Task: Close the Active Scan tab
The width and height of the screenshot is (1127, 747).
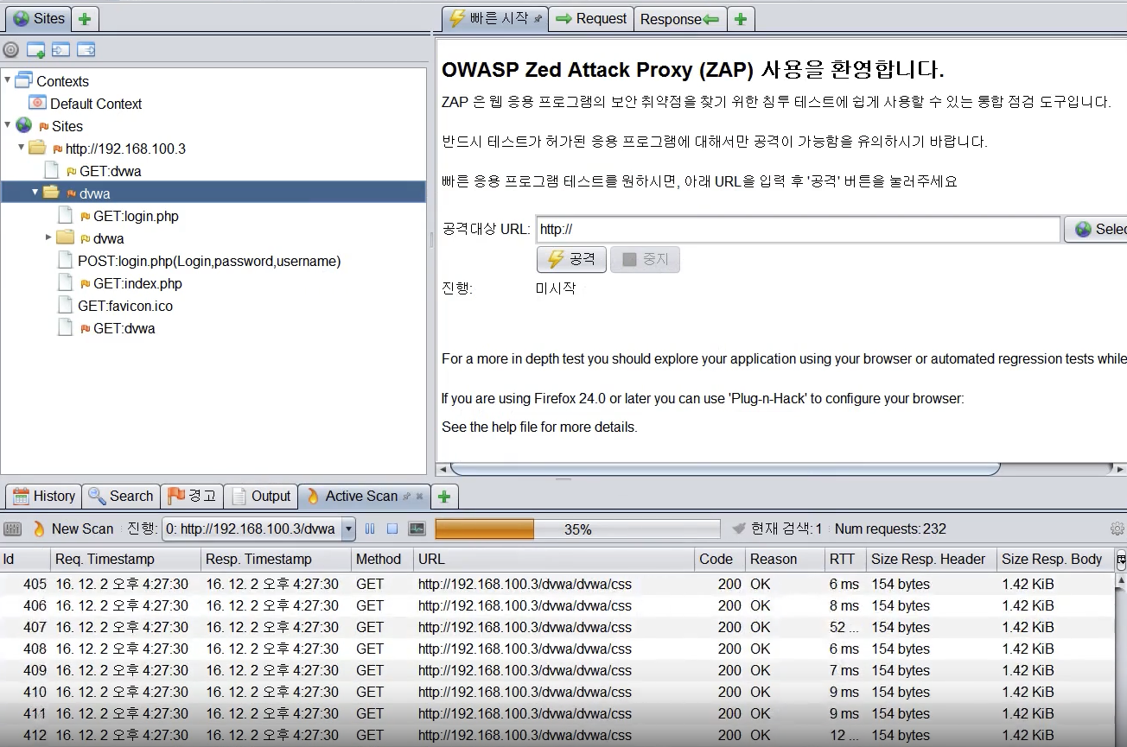Action: (420, 497)
